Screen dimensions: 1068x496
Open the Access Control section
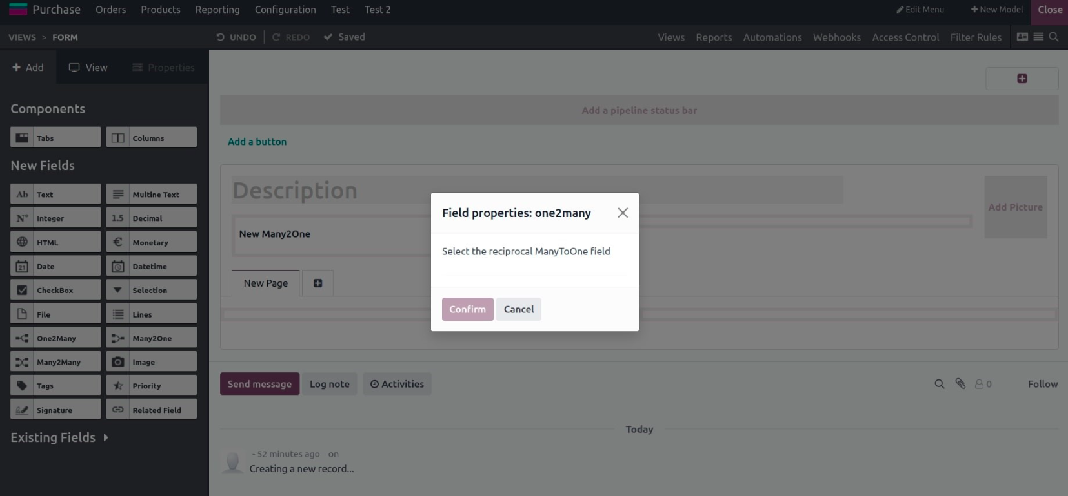pos(905,37)
